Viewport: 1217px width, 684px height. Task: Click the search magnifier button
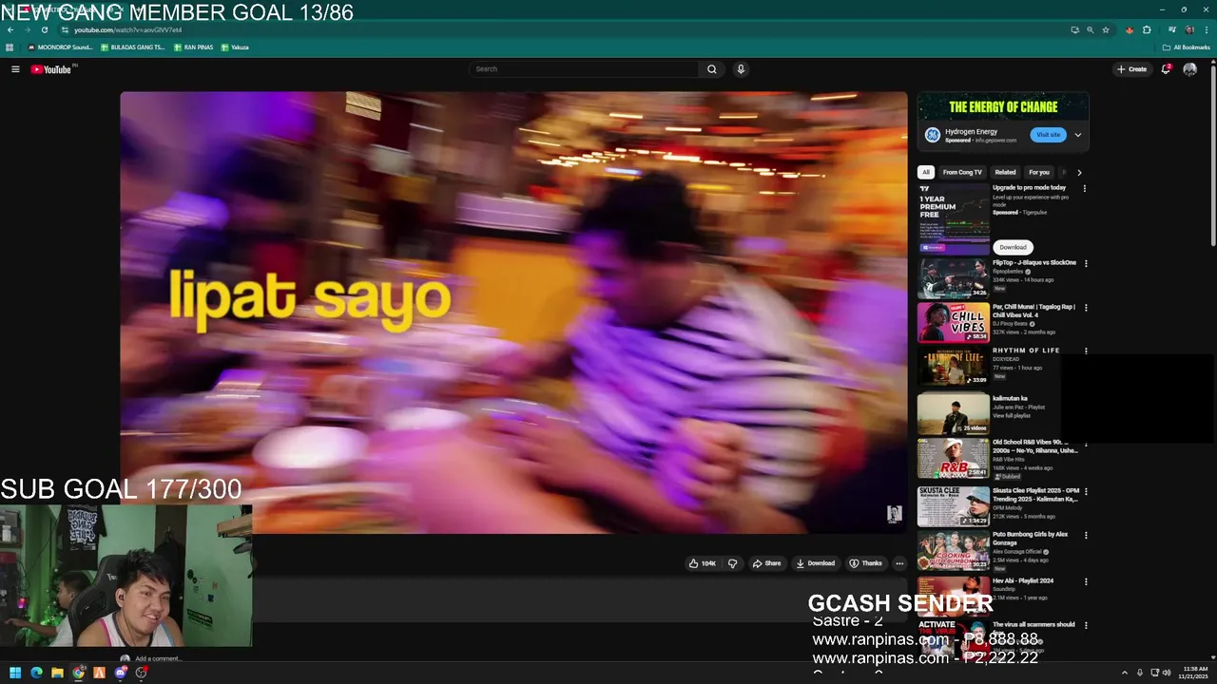[x=711, y=69]
